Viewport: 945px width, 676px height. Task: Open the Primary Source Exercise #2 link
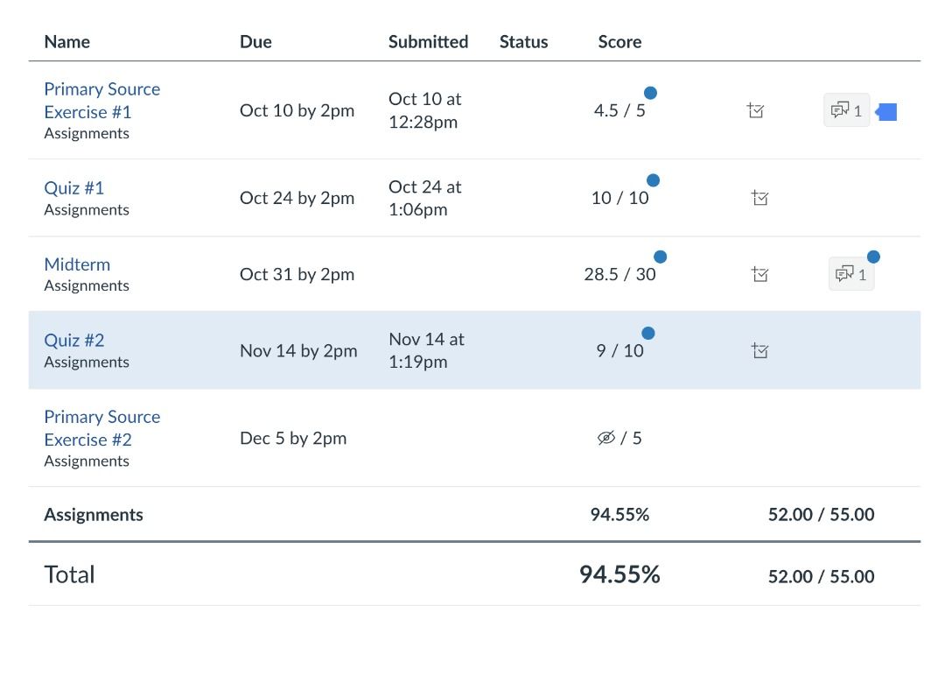(101, 428)
